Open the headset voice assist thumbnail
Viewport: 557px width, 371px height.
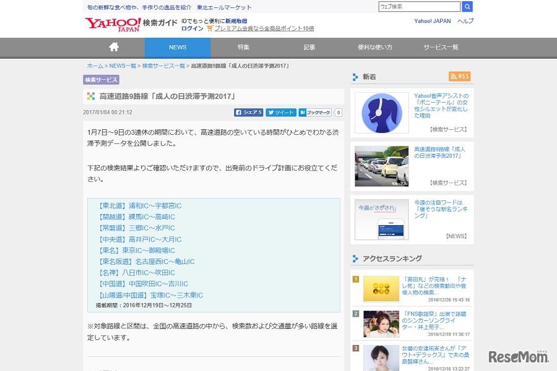point(381,113)
